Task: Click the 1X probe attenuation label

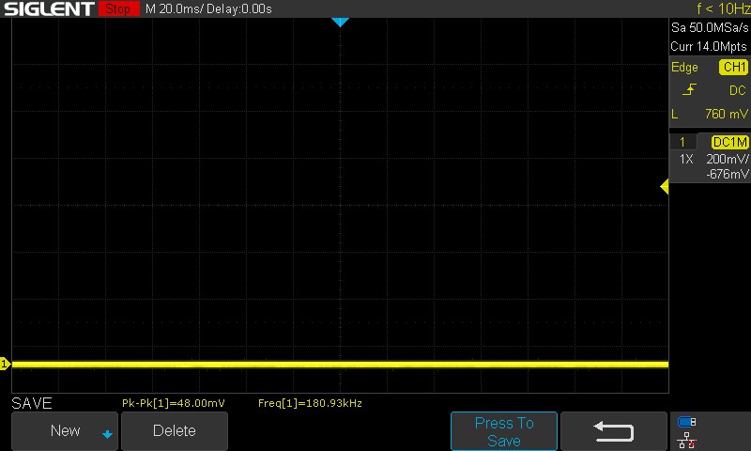Action: pos(686,159)
